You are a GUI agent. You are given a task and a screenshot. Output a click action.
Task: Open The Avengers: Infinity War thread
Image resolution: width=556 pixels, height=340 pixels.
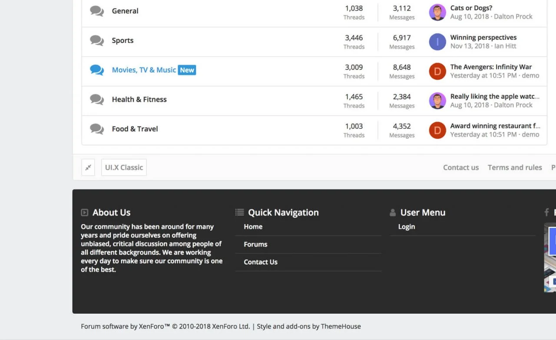click(x=491, y=67)
